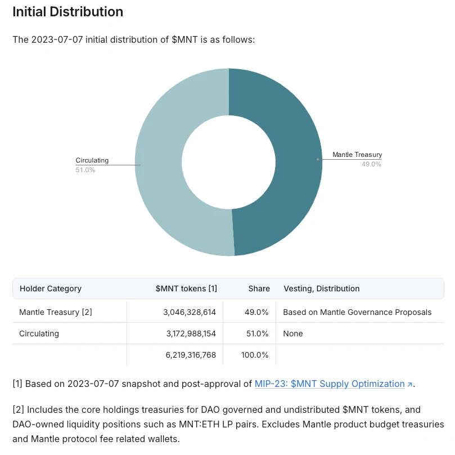
Task: Click the Share column header
Action: [x=259, y=289]
